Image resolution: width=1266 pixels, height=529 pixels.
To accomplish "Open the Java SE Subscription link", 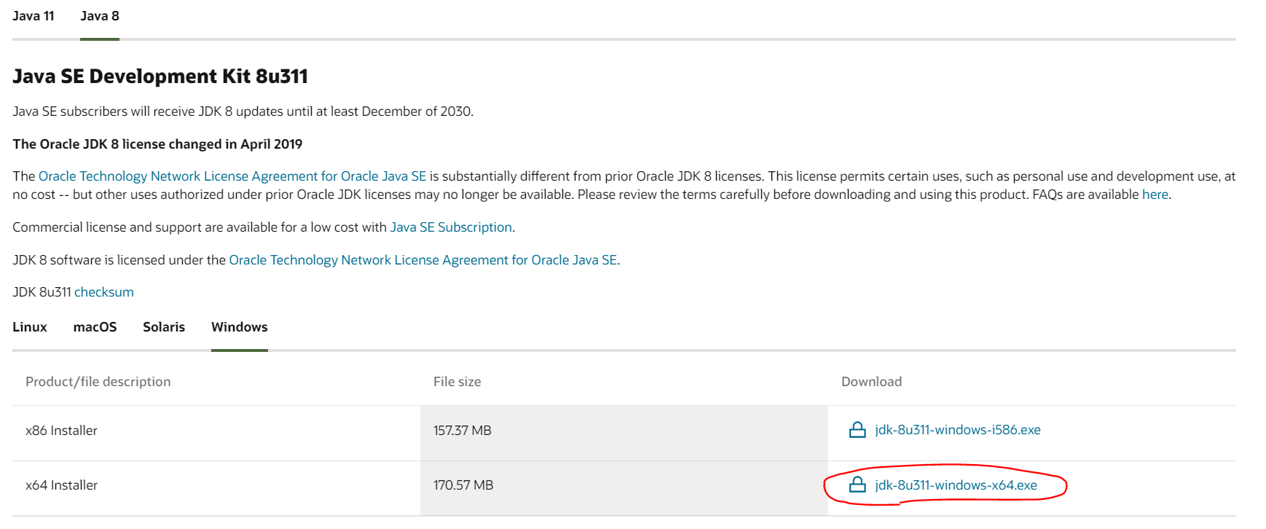I will tap(451, 227).
